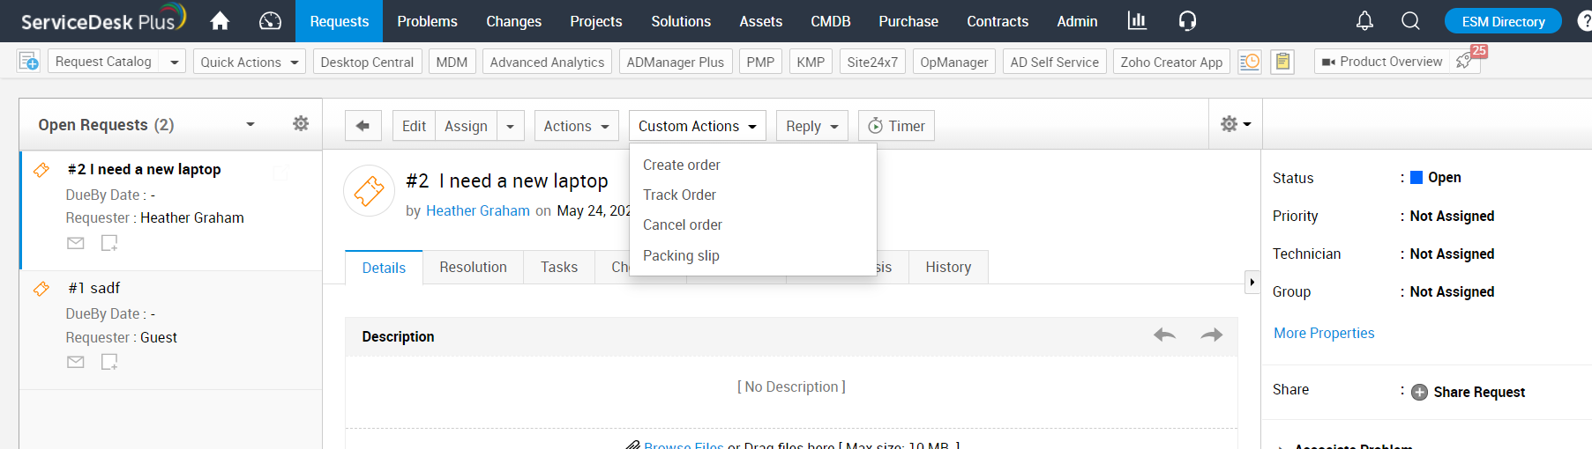This screenshot has width=1592, height=449.
Task: Open Open Requests list settings gear
Action: pyautogui.click(x=301, y=123)
